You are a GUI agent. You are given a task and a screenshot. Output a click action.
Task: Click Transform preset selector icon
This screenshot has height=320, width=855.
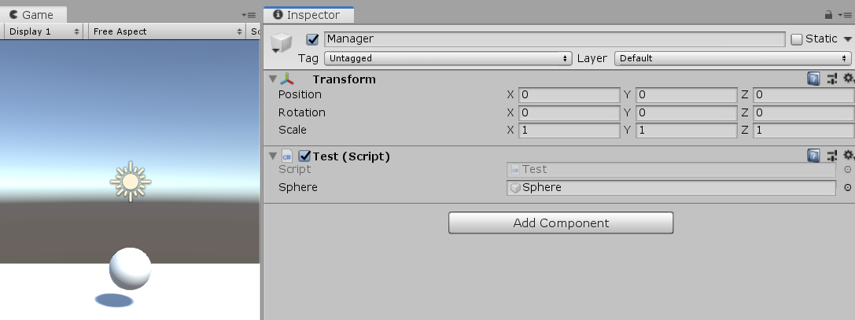pos(831,79)
